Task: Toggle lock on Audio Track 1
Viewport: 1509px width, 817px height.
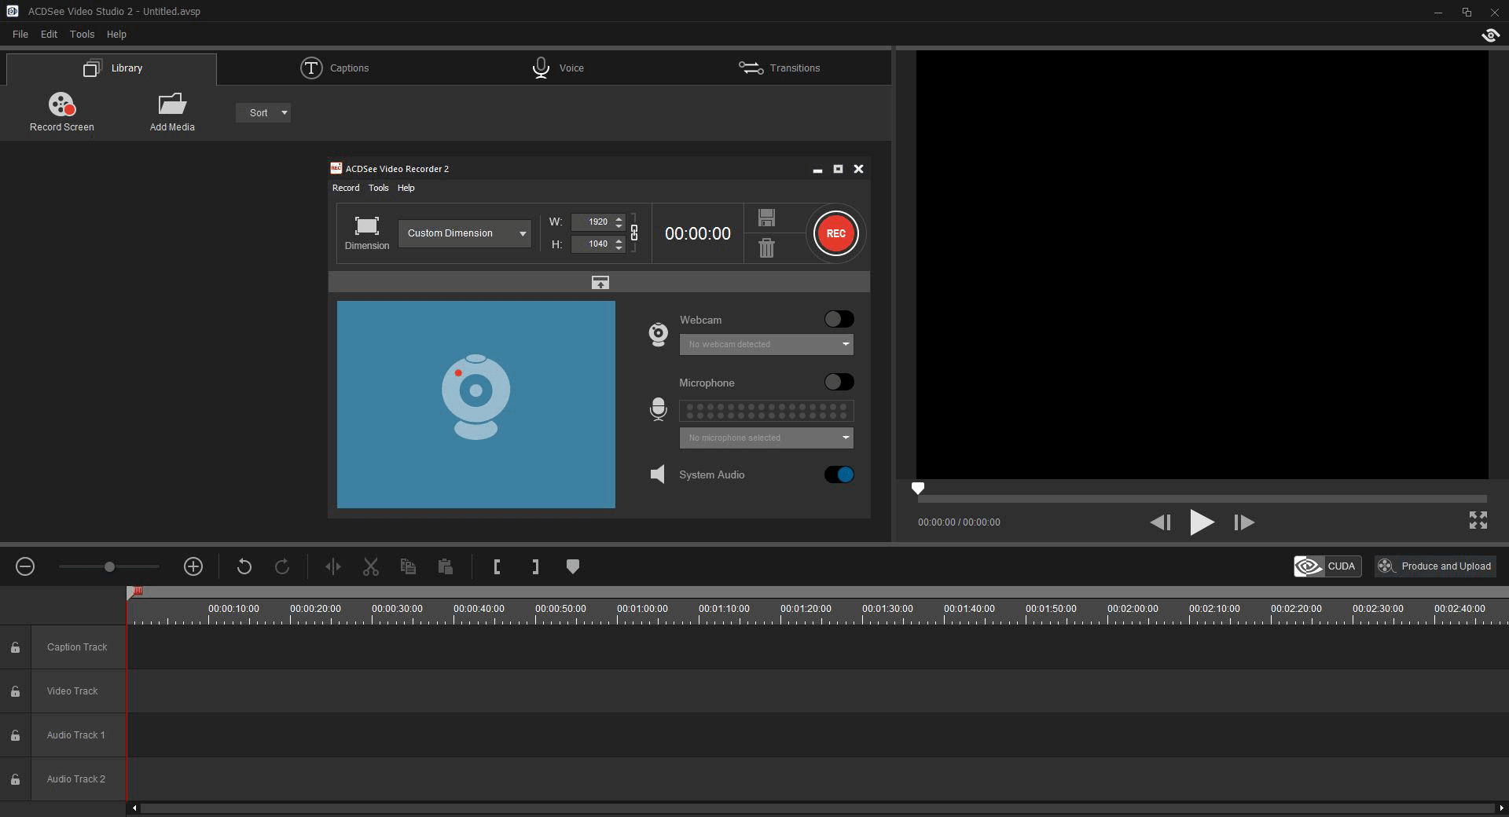Action: [15, 735]
